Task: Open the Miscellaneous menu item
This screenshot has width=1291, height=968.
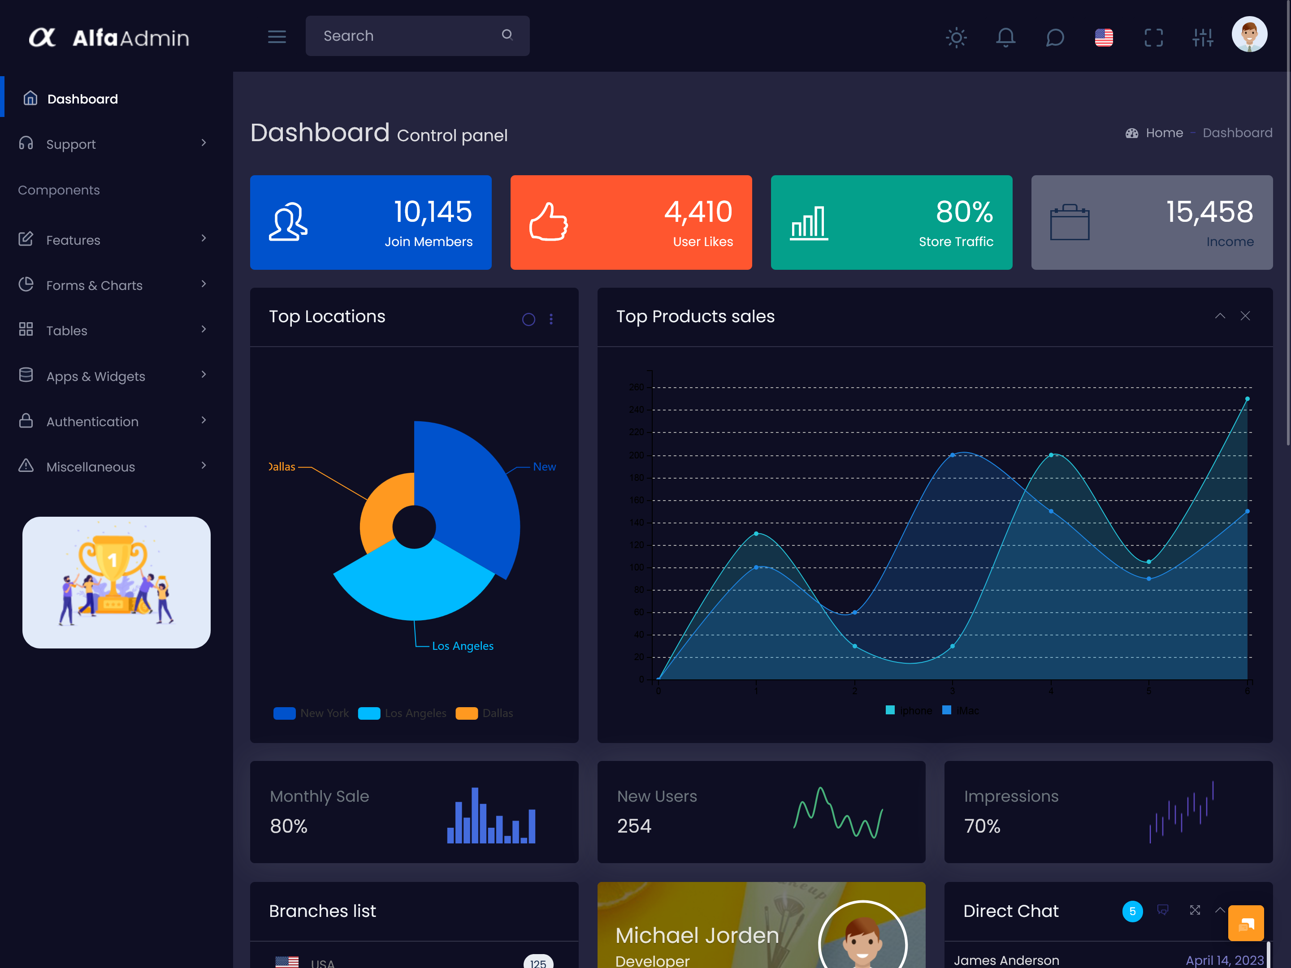Action: (x=117, y=467)
